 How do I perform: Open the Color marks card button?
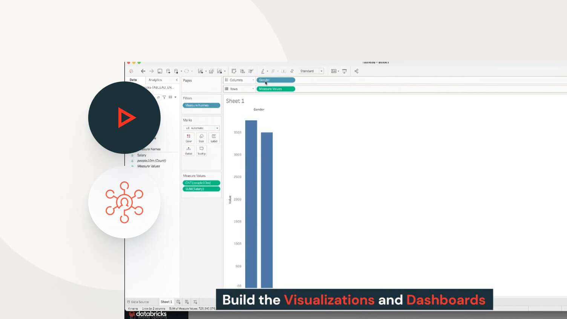[x=188, y=138]
